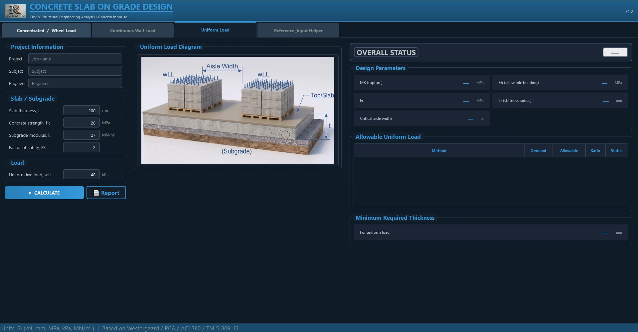Edit Concrete strength f'c value 28
638x332 pixels.
click(x=81, y=123)
